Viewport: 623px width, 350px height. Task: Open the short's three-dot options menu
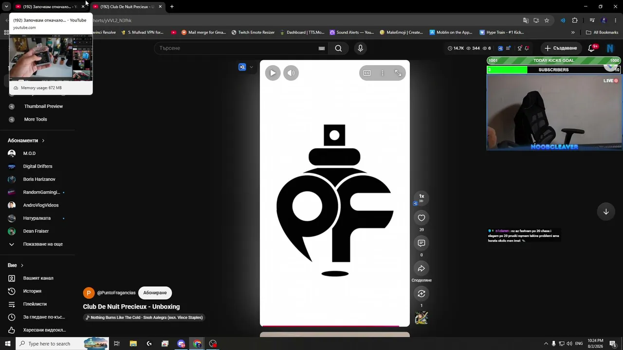(x=383, y=73)
